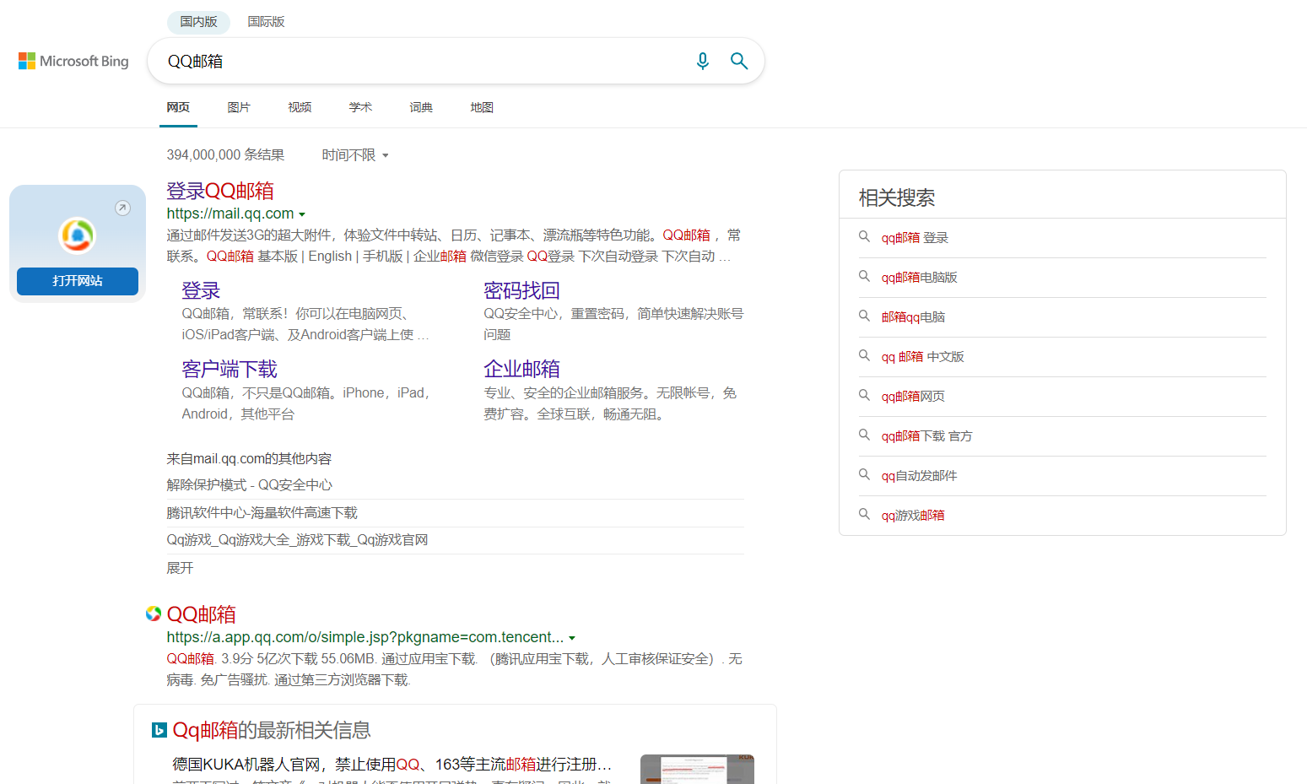This screenshot has width=1307, height=784.
Task: Click 来自mail.qq.com的其他内容 text
Action: (249, 459)
